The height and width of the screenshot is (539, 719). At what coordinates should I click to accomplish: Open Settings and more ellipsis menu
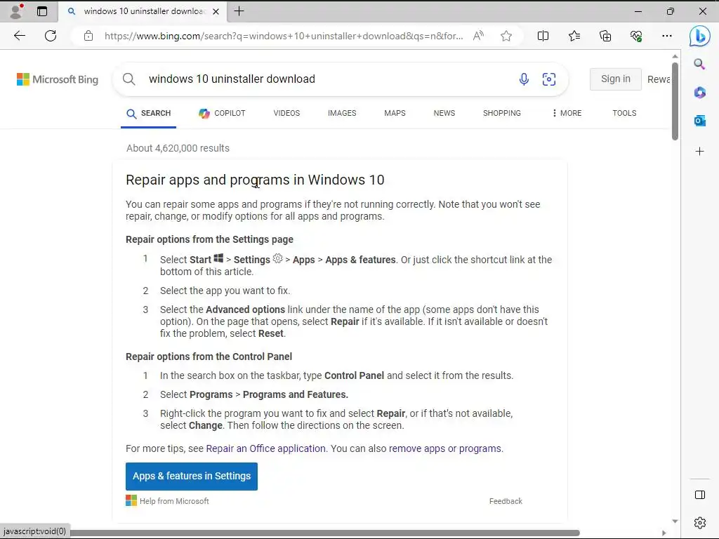tap(667, 36)
